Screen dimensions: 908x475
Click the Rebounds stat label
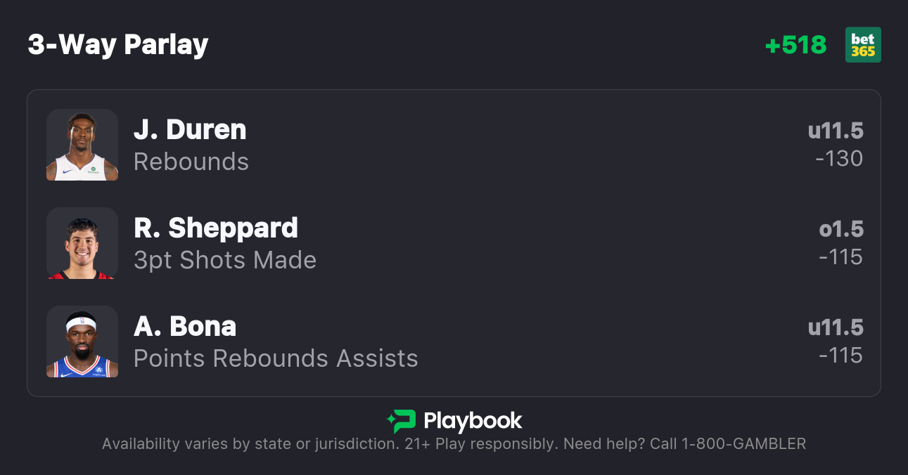(191, 162)
